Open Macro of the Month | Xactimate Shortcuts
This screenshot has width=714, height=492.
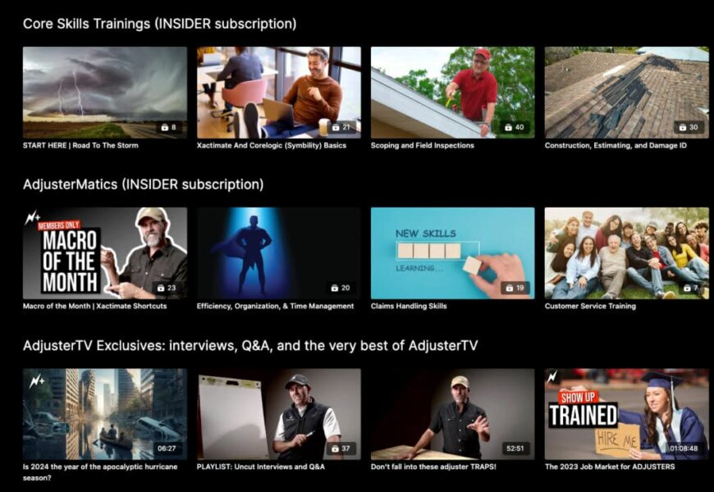103,253
